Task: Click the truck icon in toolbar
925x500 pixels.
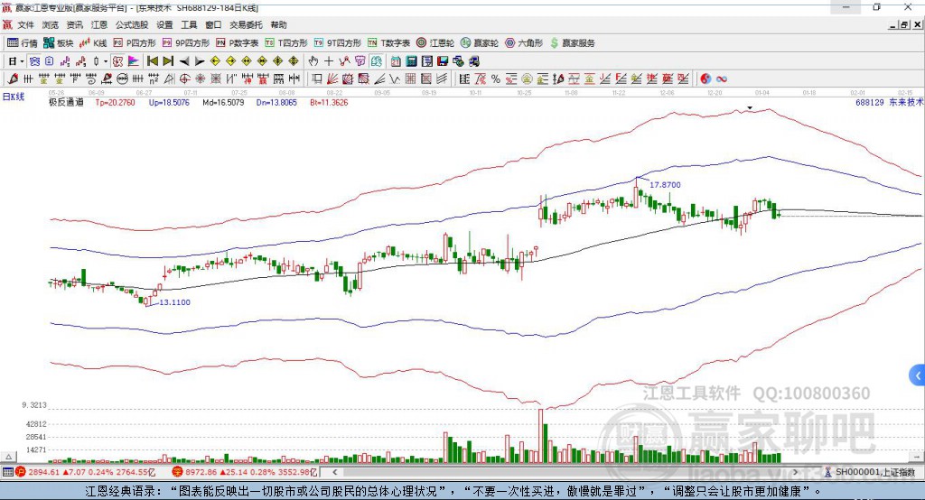Action: pos(473,61)
